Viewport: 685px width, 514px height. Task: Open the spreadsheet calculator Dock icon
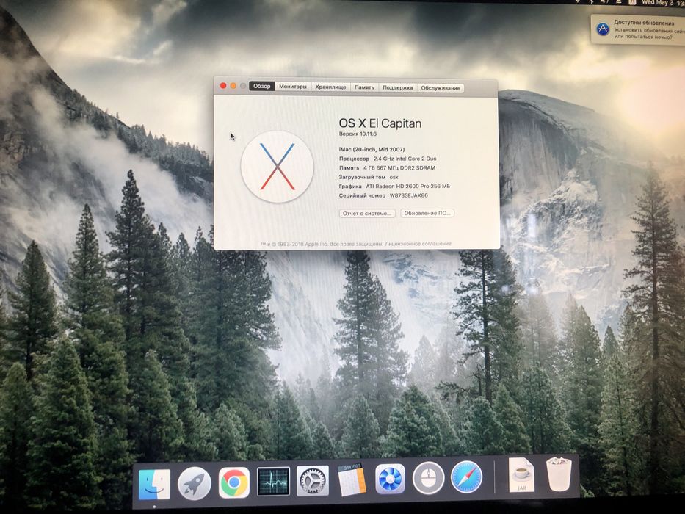tap(352, 480)
